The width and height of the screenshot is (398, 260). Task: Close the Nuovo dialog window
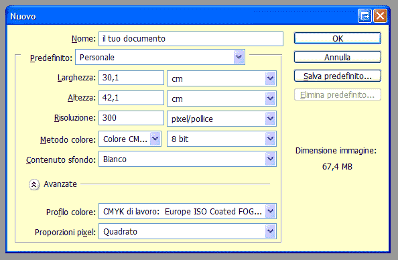coord(380,16)
